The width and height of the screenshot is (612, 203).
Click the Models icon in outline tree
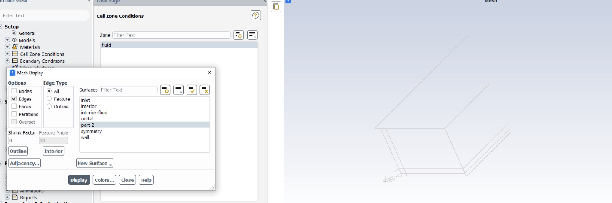14,40
